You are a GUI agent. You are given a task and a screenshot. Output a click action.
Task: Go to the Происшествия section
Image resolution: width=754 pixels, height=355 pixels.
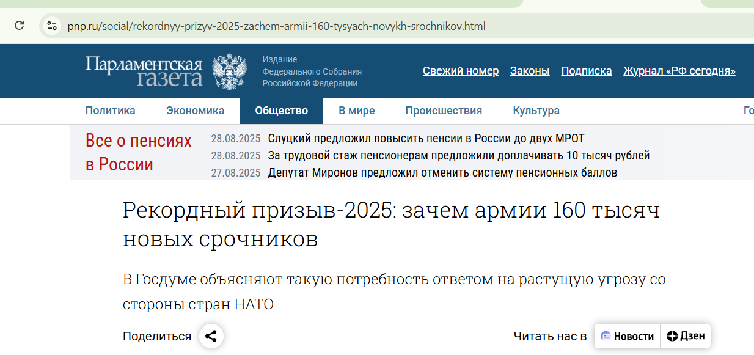(x=444, y=111)
